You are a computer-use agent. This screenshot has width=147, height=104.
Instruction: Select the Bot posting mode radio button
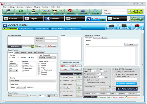click(98, 69)
